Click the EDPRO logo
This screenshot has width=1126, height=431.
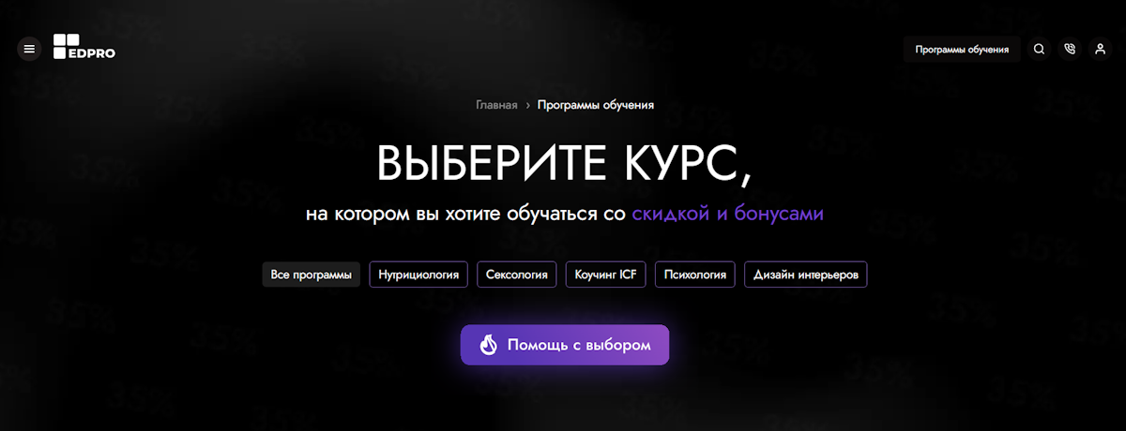[84, 47]
